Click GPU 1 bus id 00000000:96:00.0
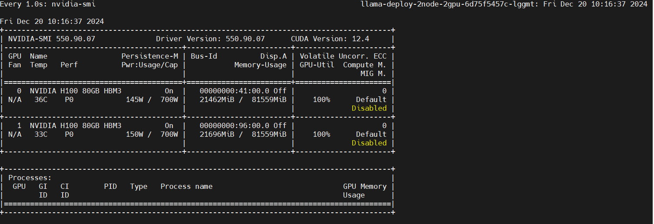The height and width of the screenshot is (224, 654). pos(234,125)
